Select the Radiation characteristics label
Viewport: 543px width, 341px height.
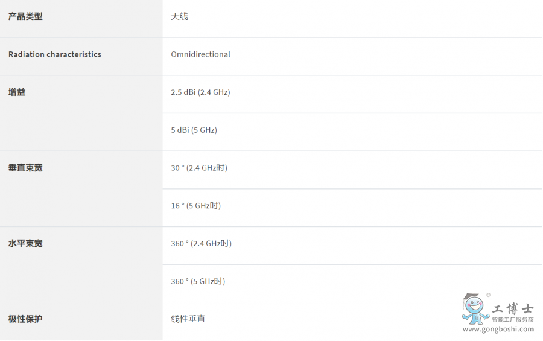pos(55,54)
